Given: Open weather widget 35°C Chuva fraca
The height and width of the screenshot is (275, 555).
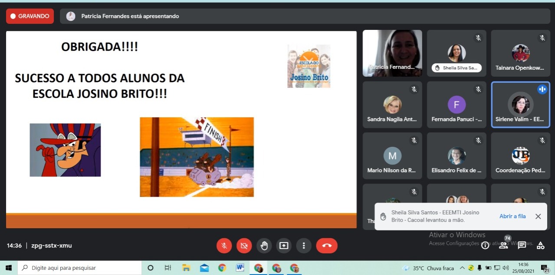Looking at the screenshot, I should 427,268.
